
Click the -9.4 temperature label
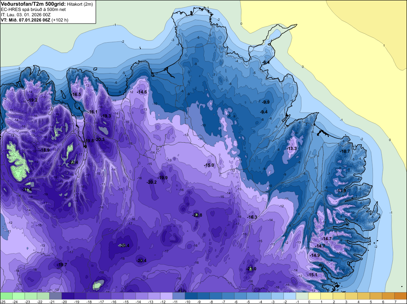point(264,112)
